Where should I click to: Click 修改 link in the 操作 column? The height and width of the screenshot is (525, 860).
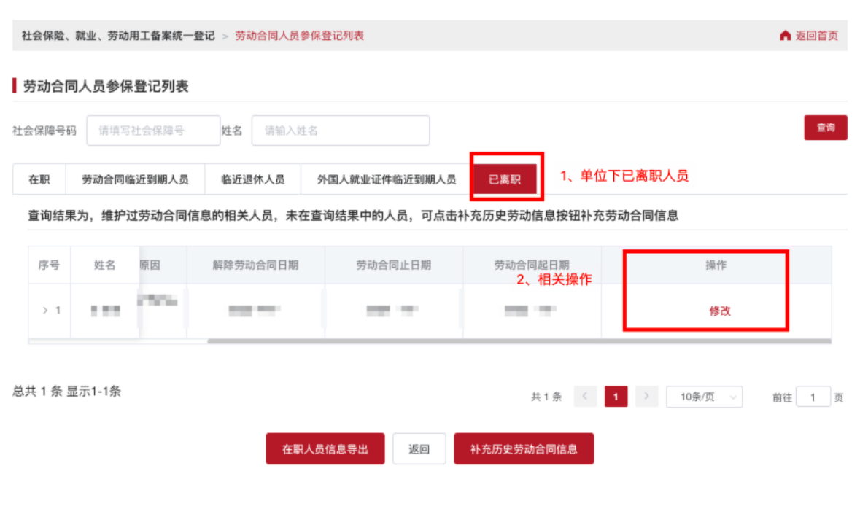click(719, 311)
